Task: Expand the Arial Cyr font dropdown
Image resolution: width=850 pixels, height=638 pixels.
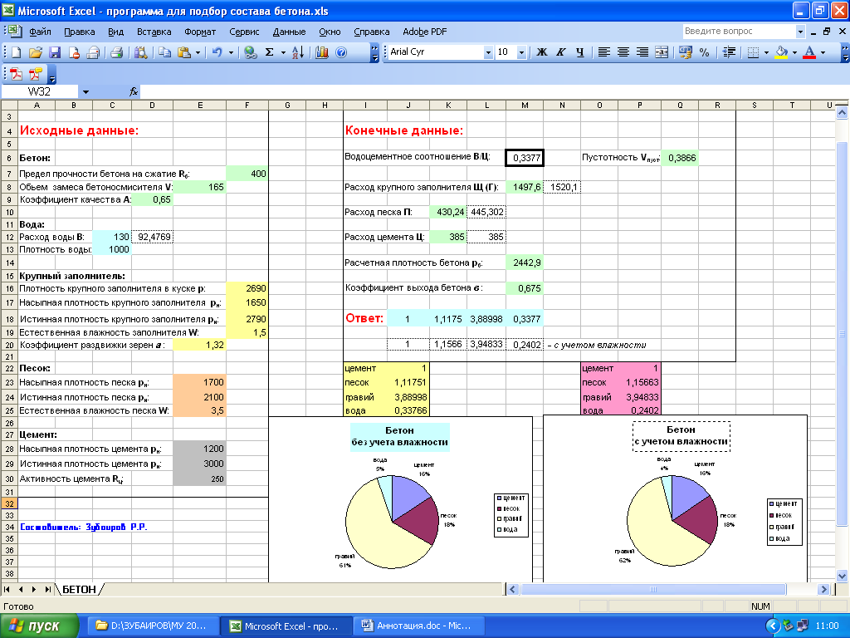Action: point(488,52)
